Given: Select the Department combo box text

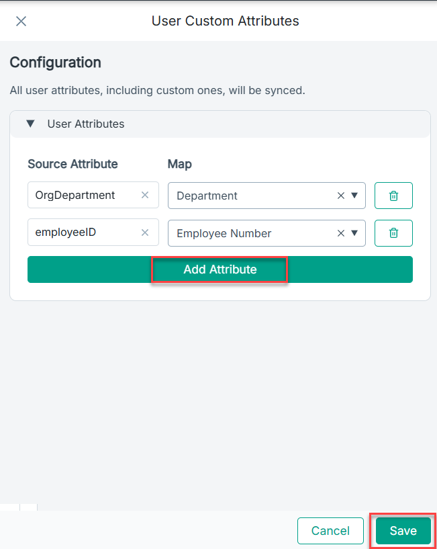Looking at the screenshot, I should tap(207, 196).
